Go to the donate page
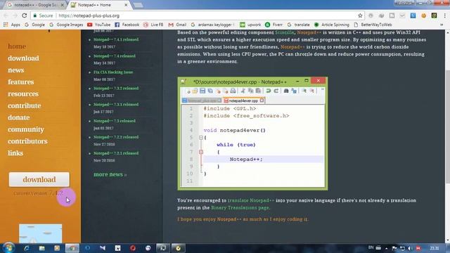The height and width of the screenshot is (253, 450). 19,117
